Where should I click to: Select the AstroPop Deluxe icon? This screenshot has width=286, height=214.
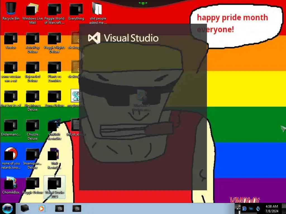point(32,43)
